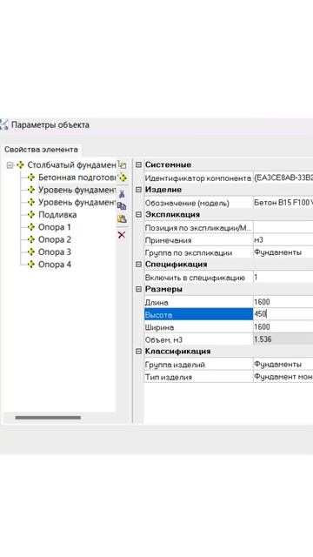Collapse the Системные property group
The width and height of the screenshot is (313, 557).
tap(138, 164)
